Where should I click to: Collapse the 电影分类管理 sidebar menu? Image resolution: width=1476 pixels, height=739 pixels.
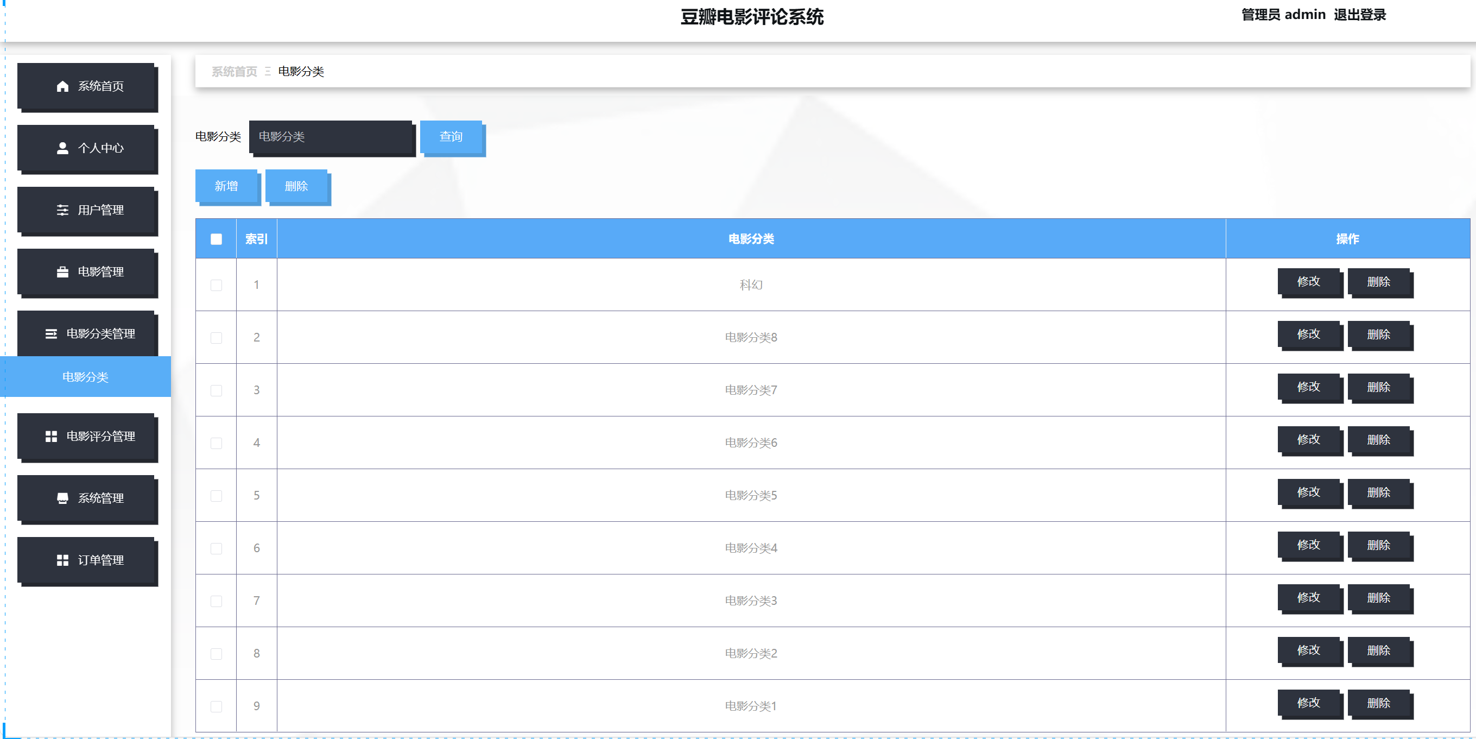[x=87, y=334]
